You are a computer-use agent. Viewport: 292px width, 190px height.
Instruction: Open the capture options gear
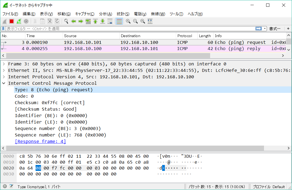coord(25,21)
